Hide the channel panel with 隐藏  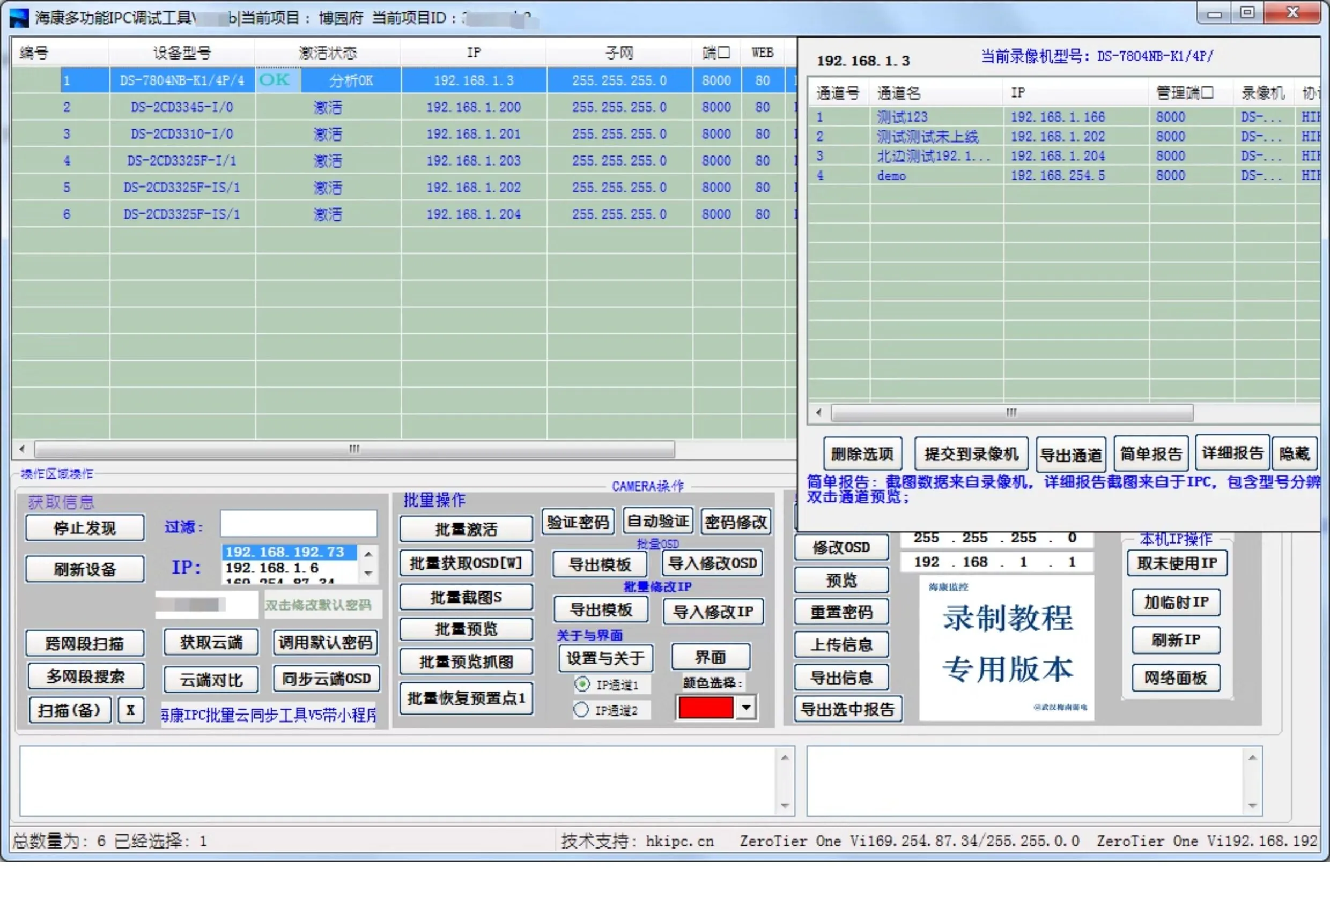[1294, 454]
